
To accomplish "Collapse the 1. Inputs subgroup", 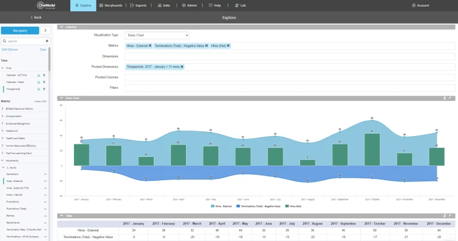I will pos(4,168).
